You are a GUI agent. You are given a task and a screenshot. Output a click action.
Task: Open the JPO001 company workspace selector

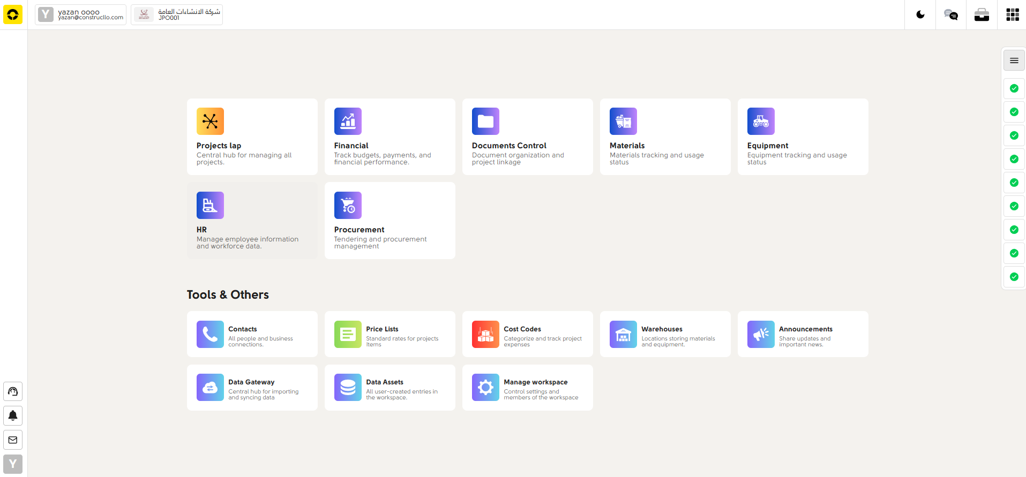177,14
